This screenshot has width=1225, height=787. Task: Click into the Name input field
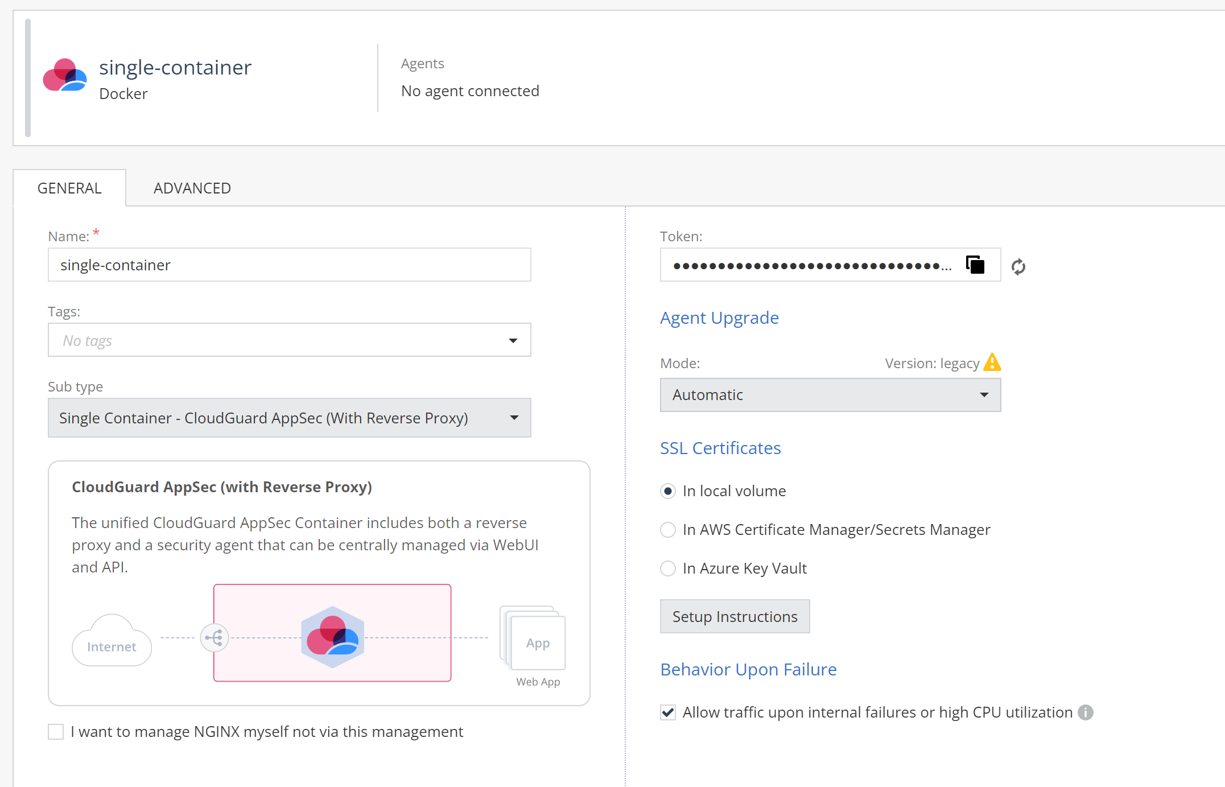(290, 265)
